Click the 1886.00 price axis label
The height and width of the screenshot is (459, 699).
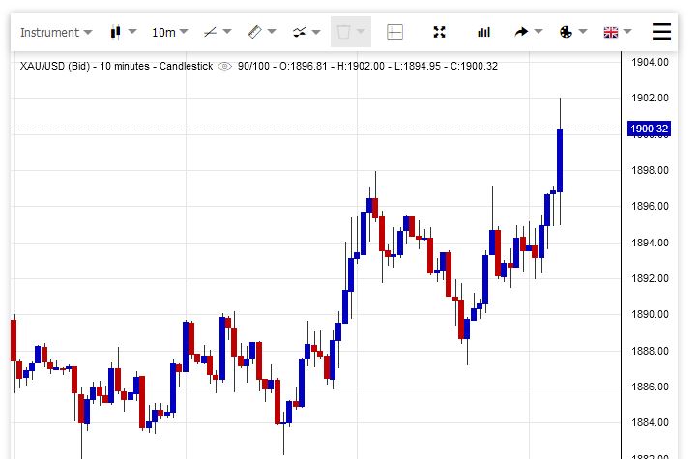pos(650,387)
